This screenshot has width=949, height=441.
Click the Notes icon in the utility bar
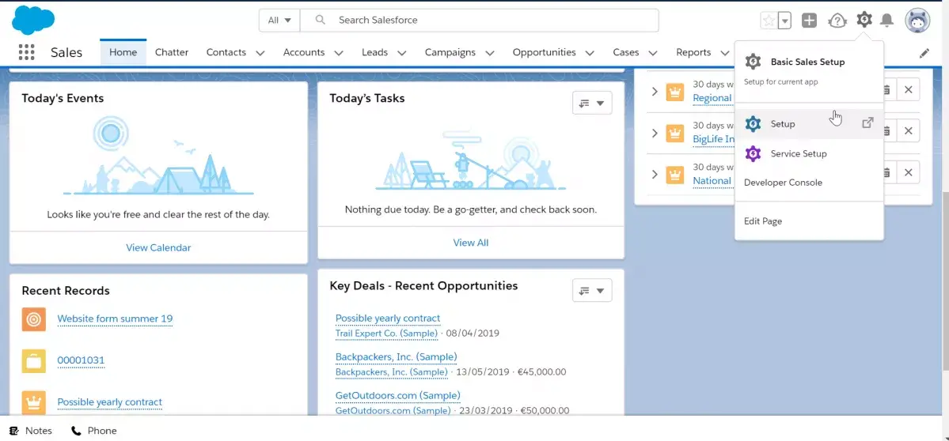[14, 431]
